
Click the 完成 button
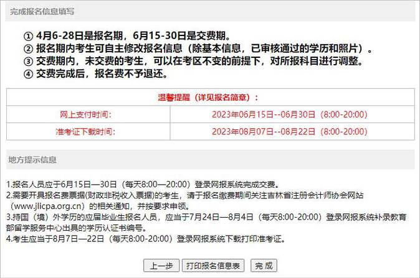point(264,266)
